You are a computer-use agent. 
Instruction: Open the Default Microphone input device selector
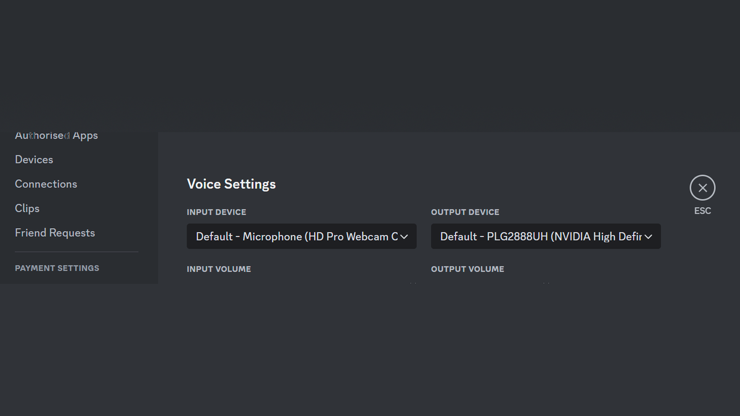pyautogui.click(x=301, y=236)
